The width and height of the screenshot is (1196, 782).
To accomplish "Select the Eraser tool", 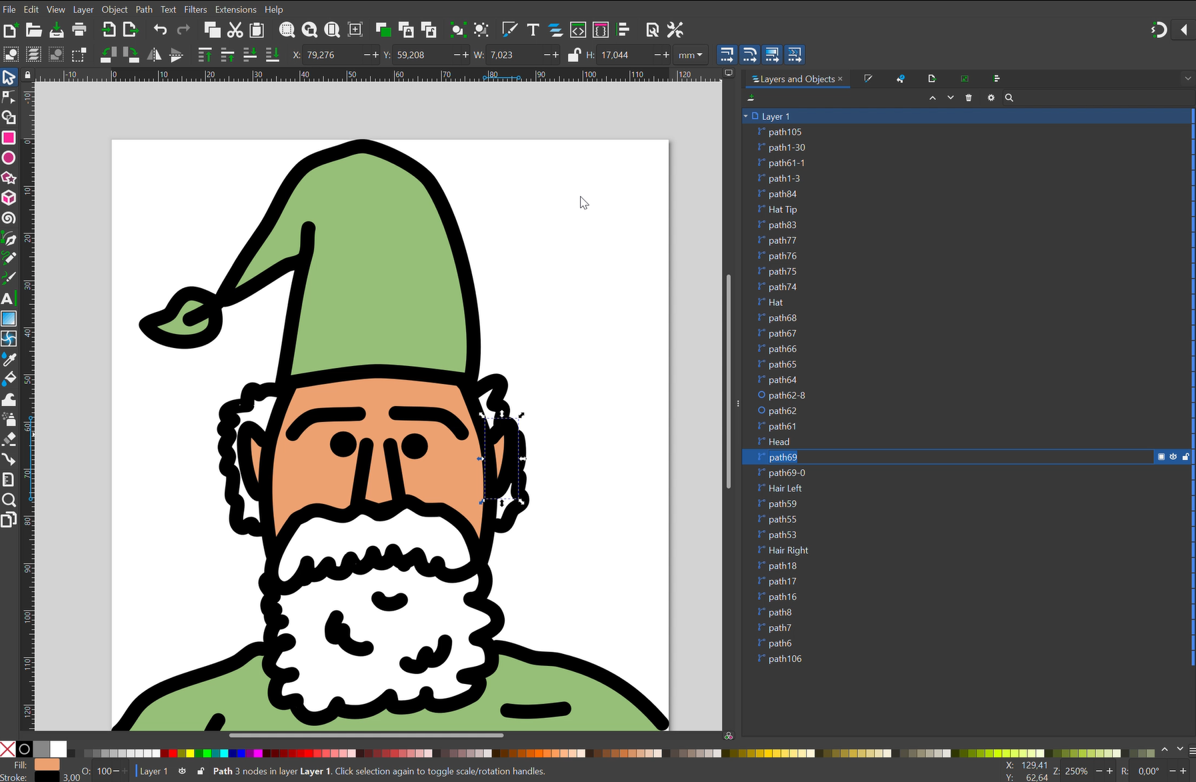I will click(x=9, y=439).
